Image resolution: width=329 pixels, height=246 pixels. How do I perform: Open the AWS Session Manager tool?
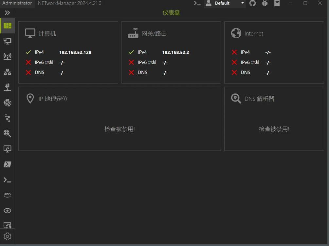[x=8, y=195]
